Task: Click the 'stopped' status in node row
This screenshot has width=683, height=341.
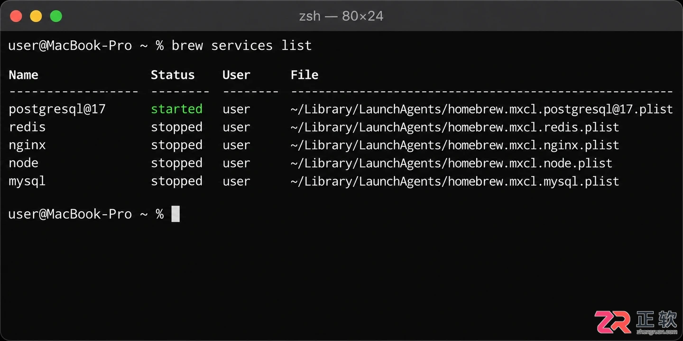Action: pos(176,163)
